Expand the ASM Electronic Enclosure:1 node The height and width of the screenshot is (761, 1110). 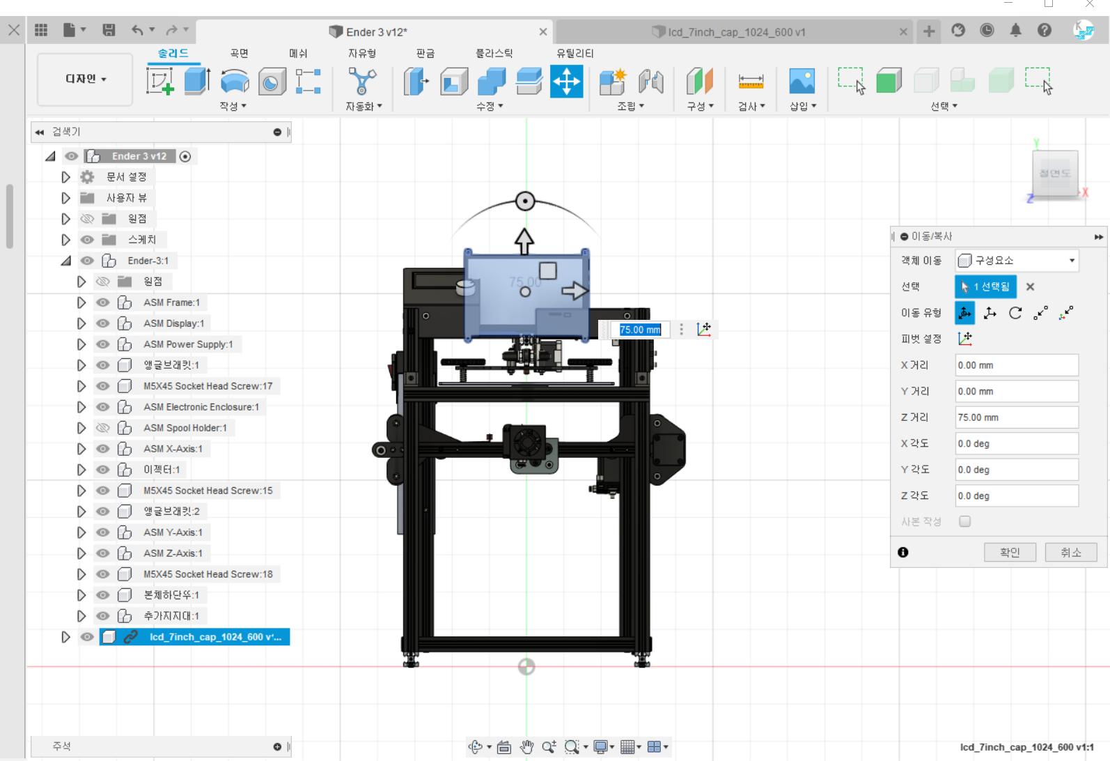(81, 407)
